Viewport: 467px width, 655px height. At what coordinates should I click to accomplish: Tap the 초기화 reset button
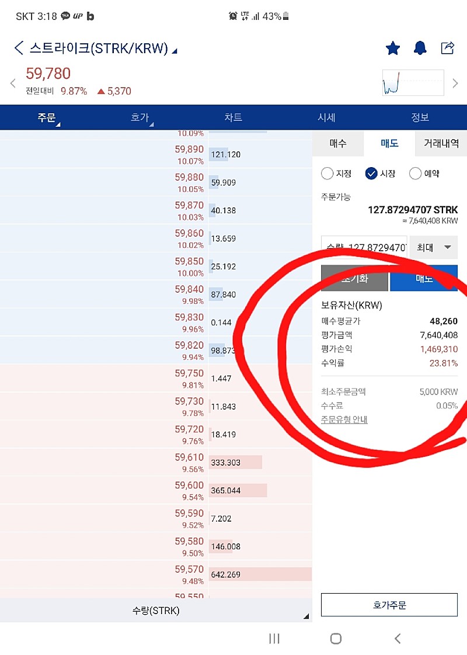[354, 278]
